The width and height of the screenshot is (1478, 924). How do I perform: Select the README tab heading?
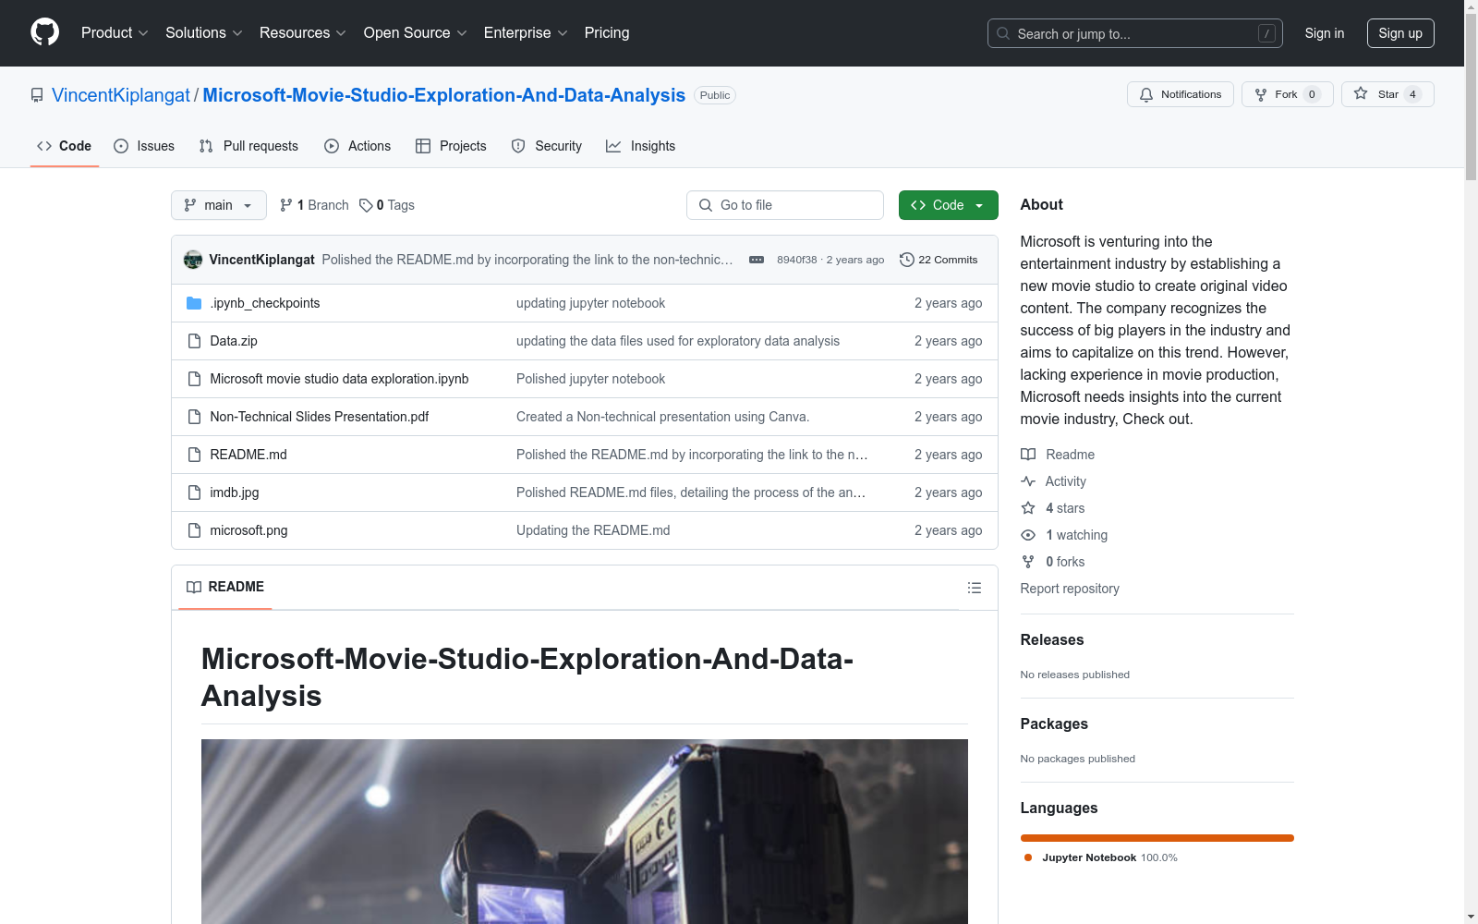tap(225, 588)
